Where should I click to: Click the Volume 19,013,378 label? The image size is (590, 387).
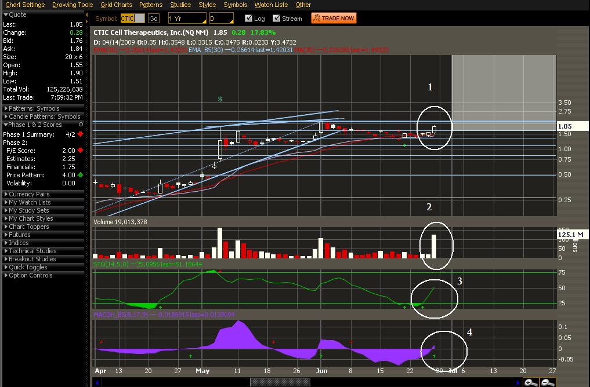click(x=120, y=222)
